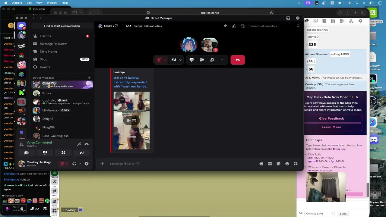
Task: Send a gift from message bar
Action: click(x=261, y=164)
